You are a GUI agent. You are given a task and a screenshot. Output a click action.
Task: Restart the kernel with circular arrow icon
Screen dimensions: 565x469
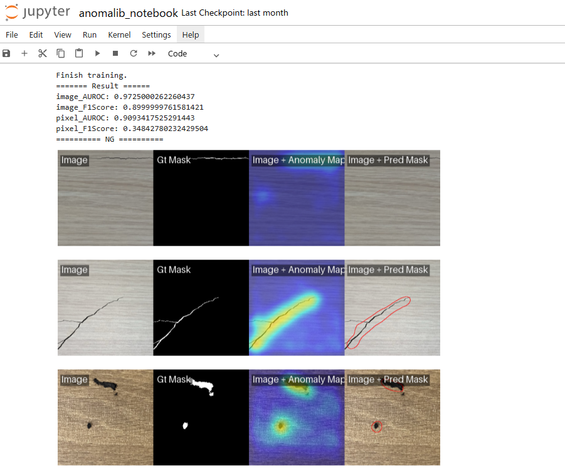(x=133, y=54)
